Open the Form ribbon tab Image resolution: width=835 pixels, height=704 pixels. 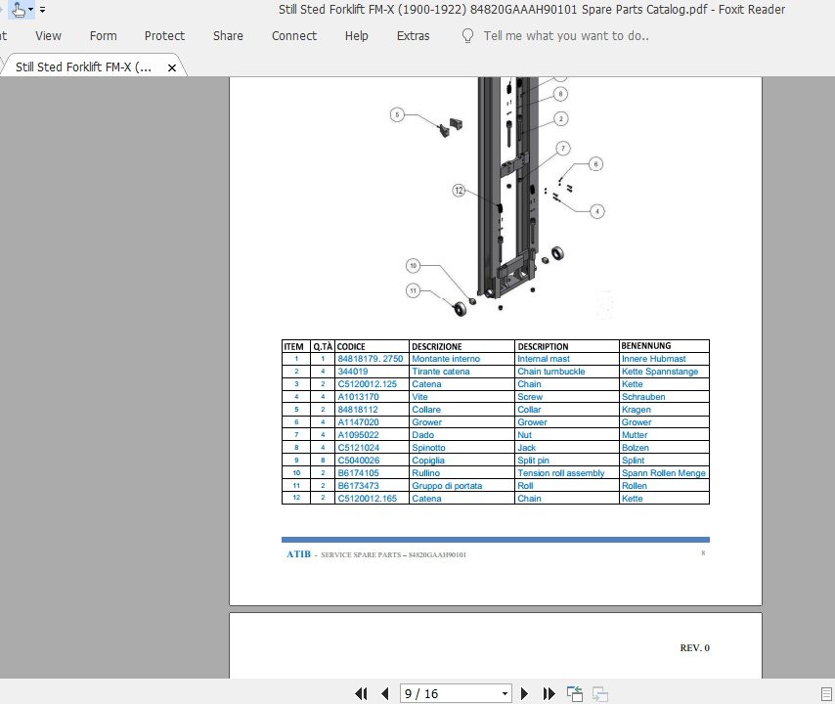pyautogui.click(x=104, y=35)
